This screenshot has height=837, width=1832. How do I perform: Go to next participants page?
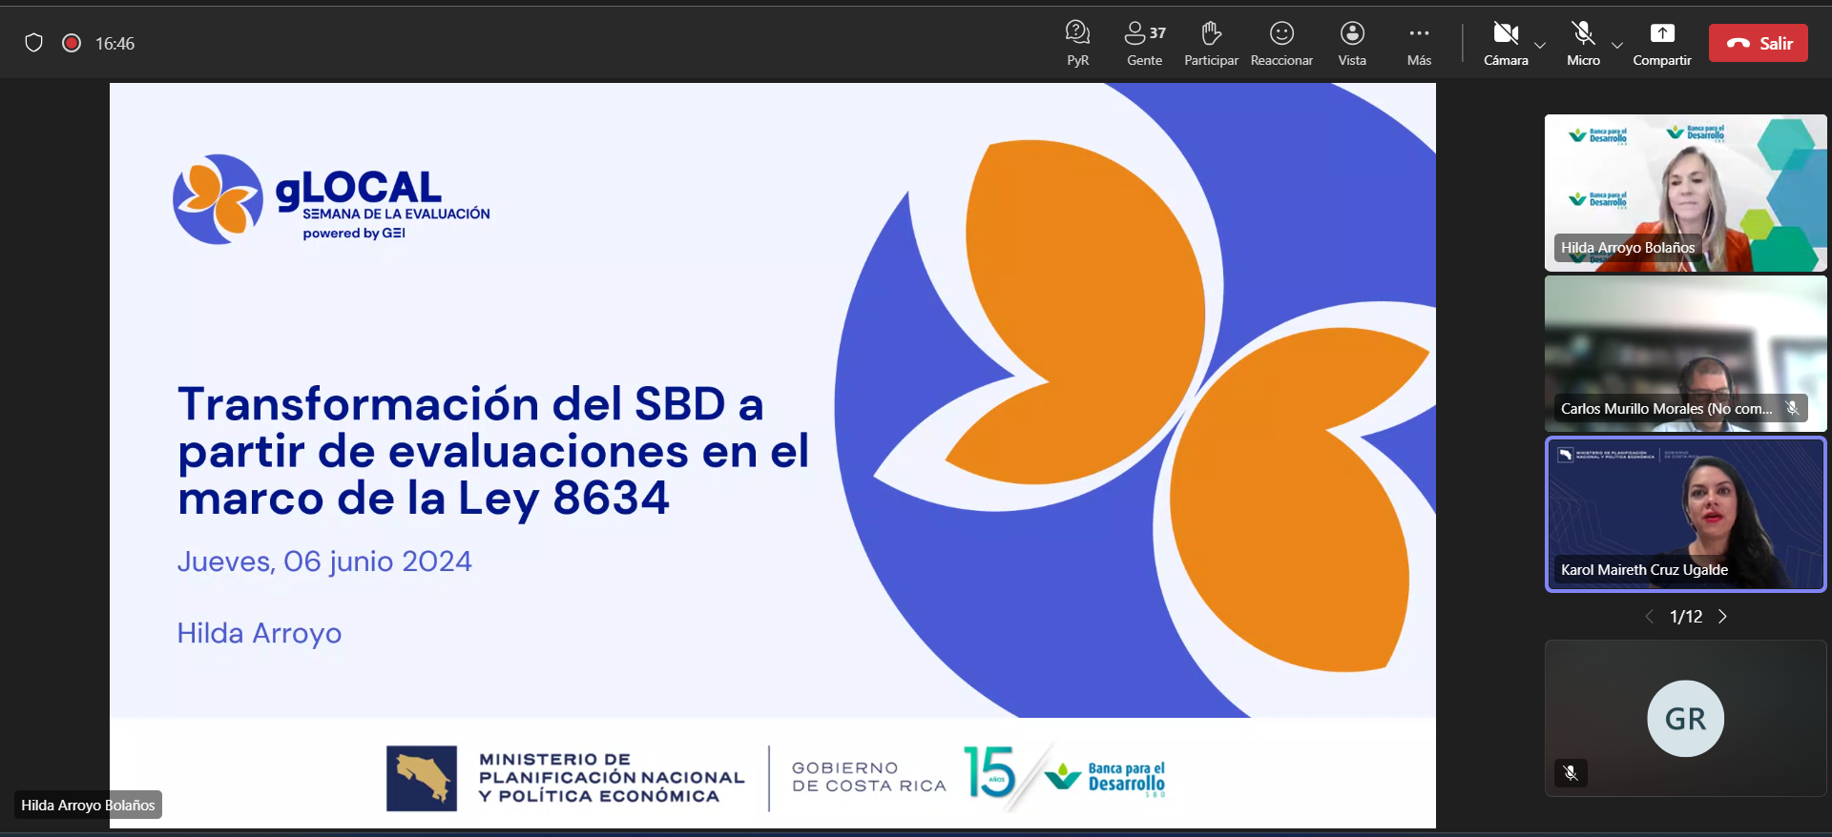1722,617
